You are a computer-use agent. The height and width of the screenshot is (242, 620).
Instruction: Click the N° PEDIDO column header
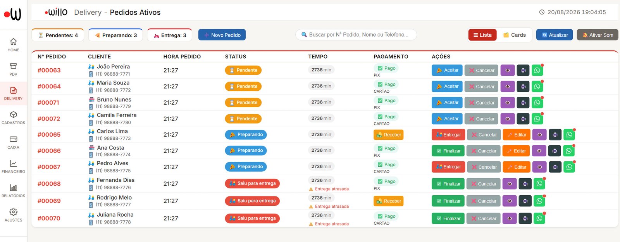(x=52, y=57)
